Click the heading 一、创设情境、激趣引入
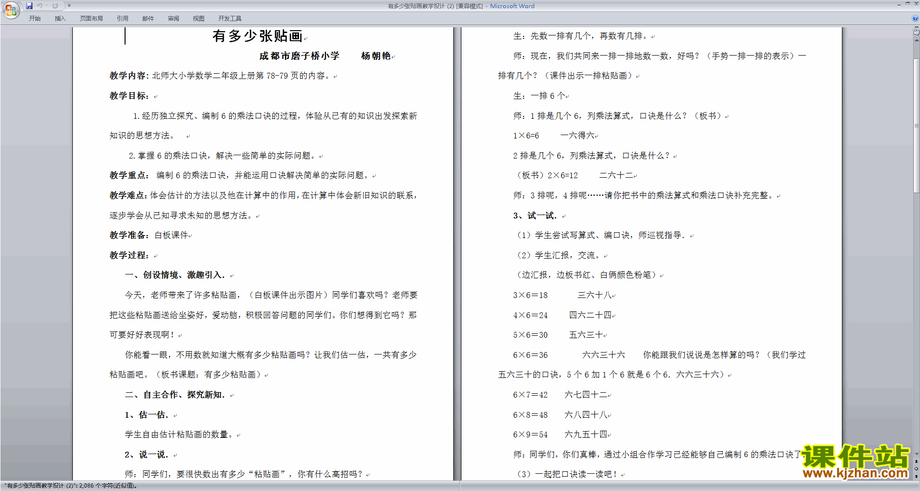Viewport: 920px width, 491px height. [175, 275]
